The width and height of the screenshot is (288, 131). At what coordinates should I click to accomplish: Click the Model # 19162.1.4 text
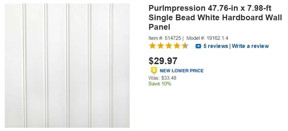click(207, 38)
